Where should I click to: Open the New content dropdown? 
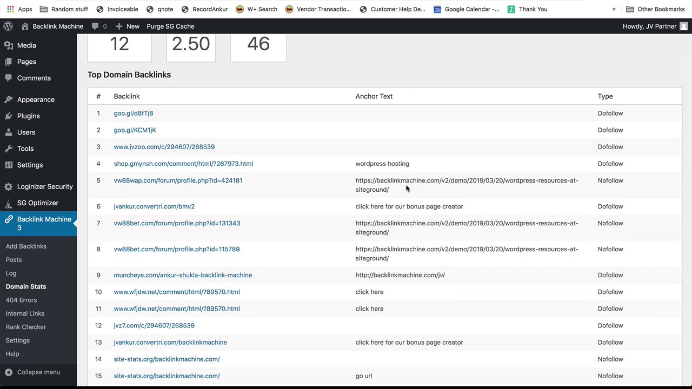point(128,26)
